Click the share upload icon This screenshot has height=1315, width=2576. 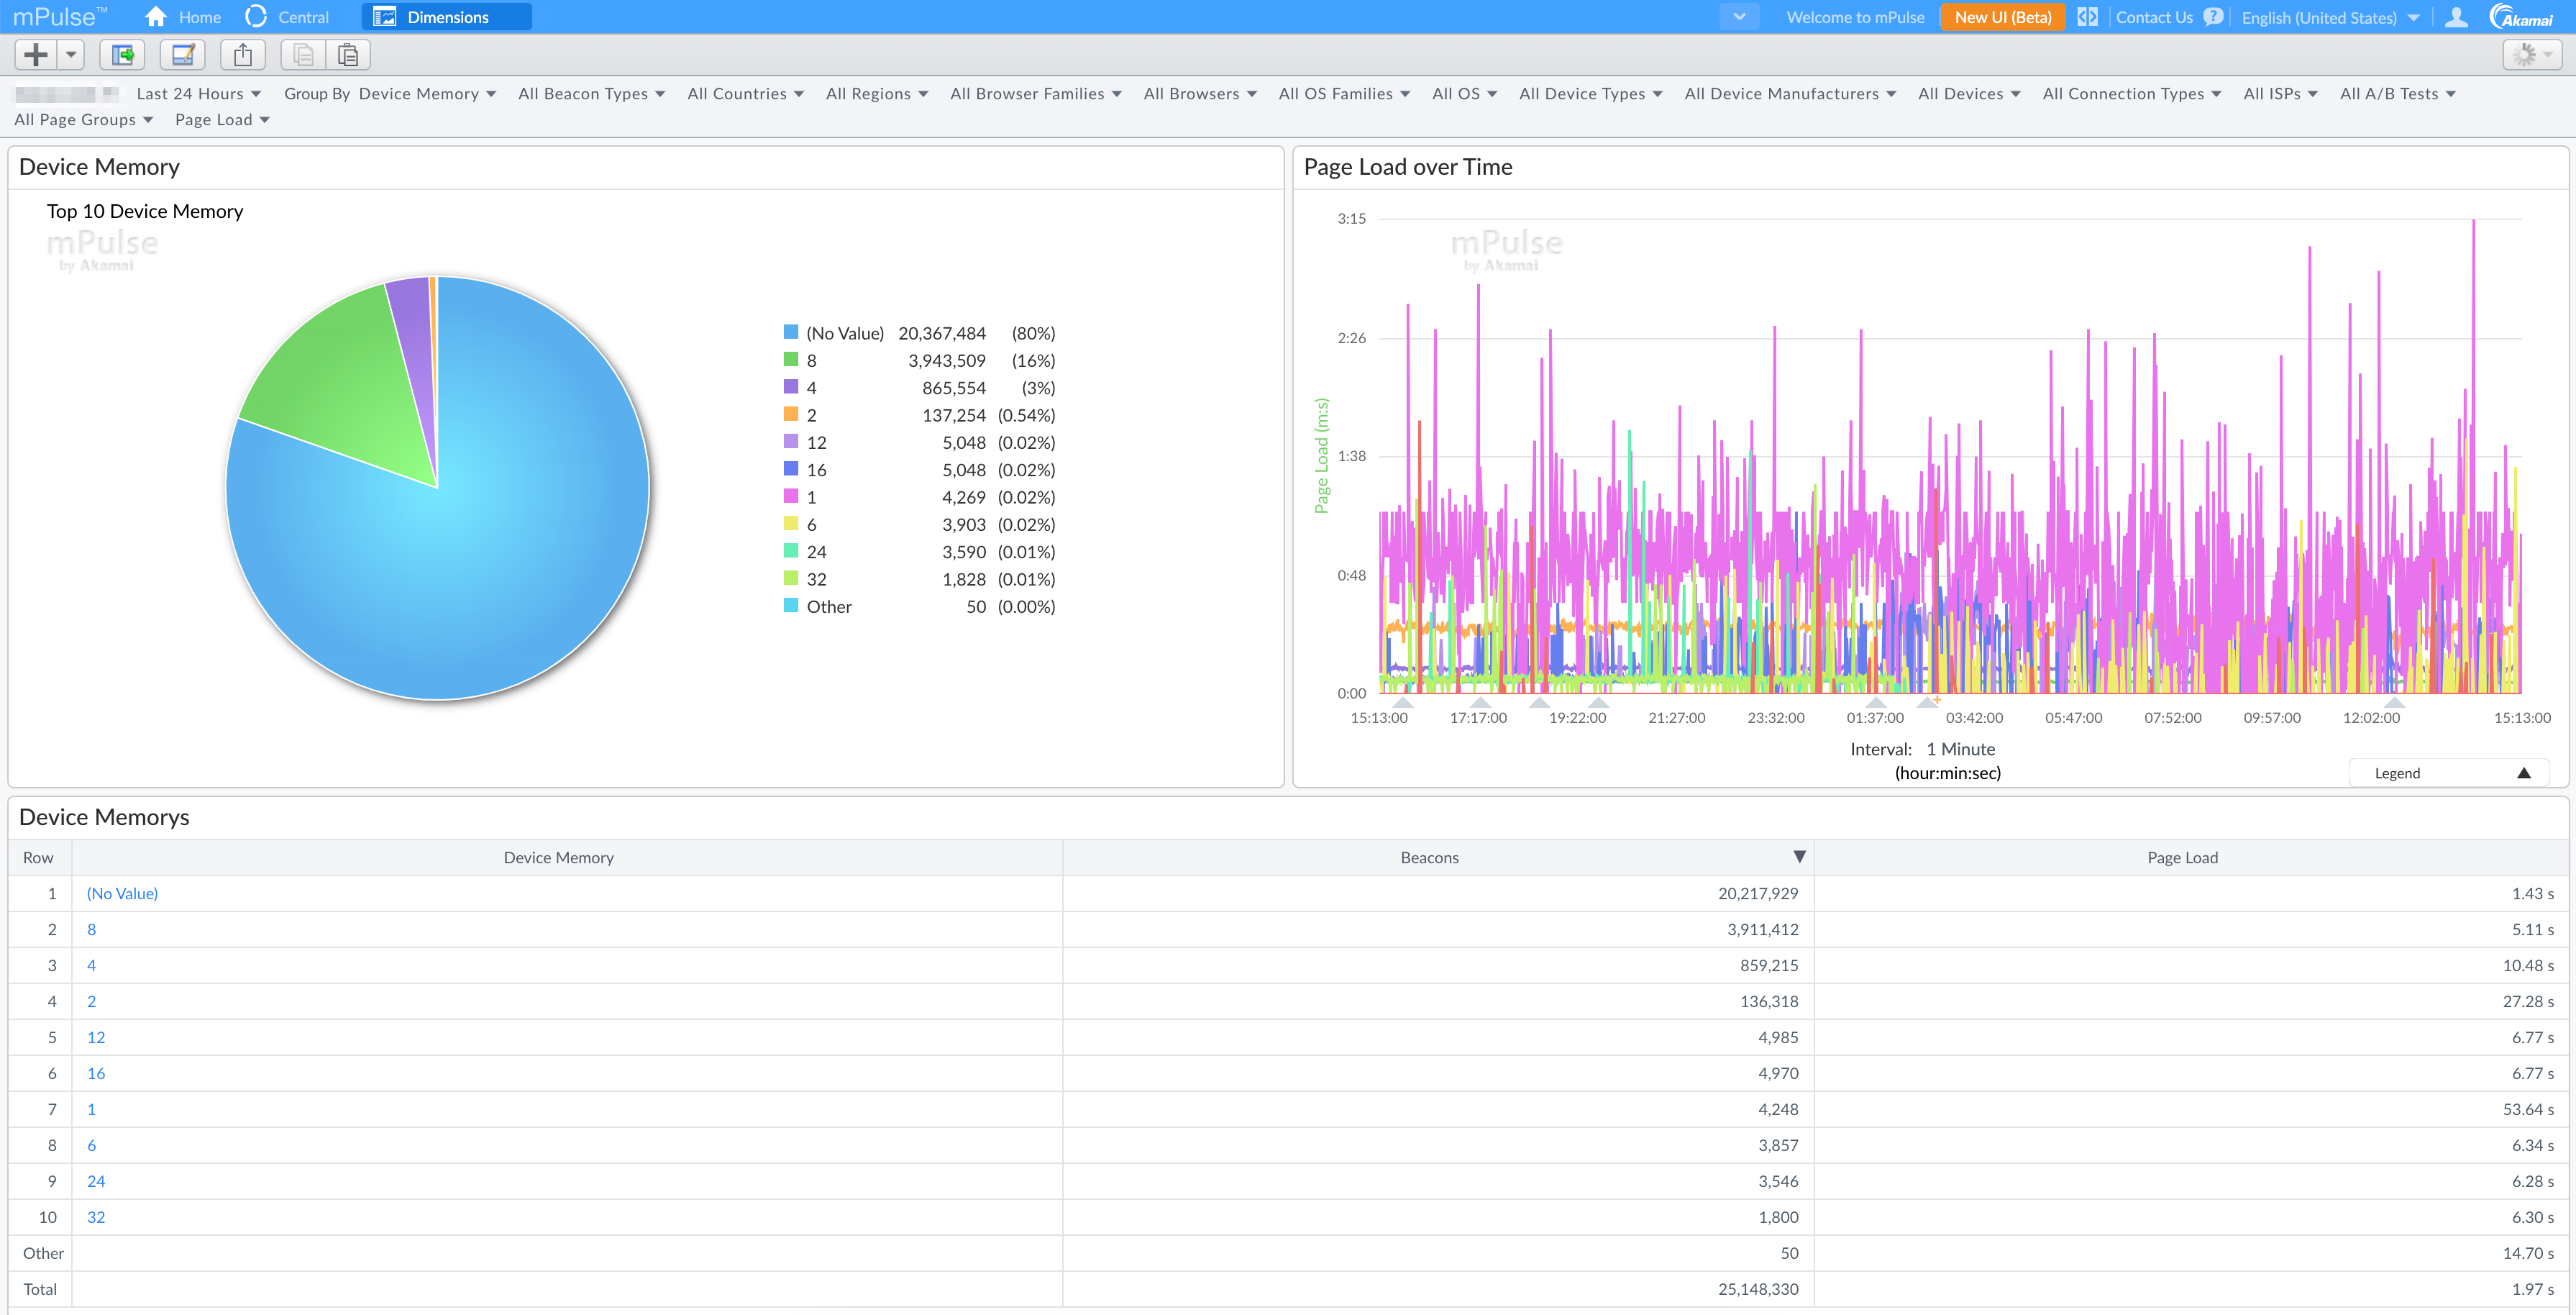(x=243, y=55)
